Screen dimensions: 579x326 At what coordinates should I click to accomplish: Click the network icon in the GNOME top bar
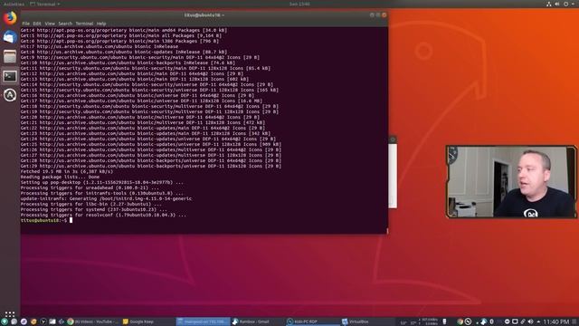coord(549,4)
